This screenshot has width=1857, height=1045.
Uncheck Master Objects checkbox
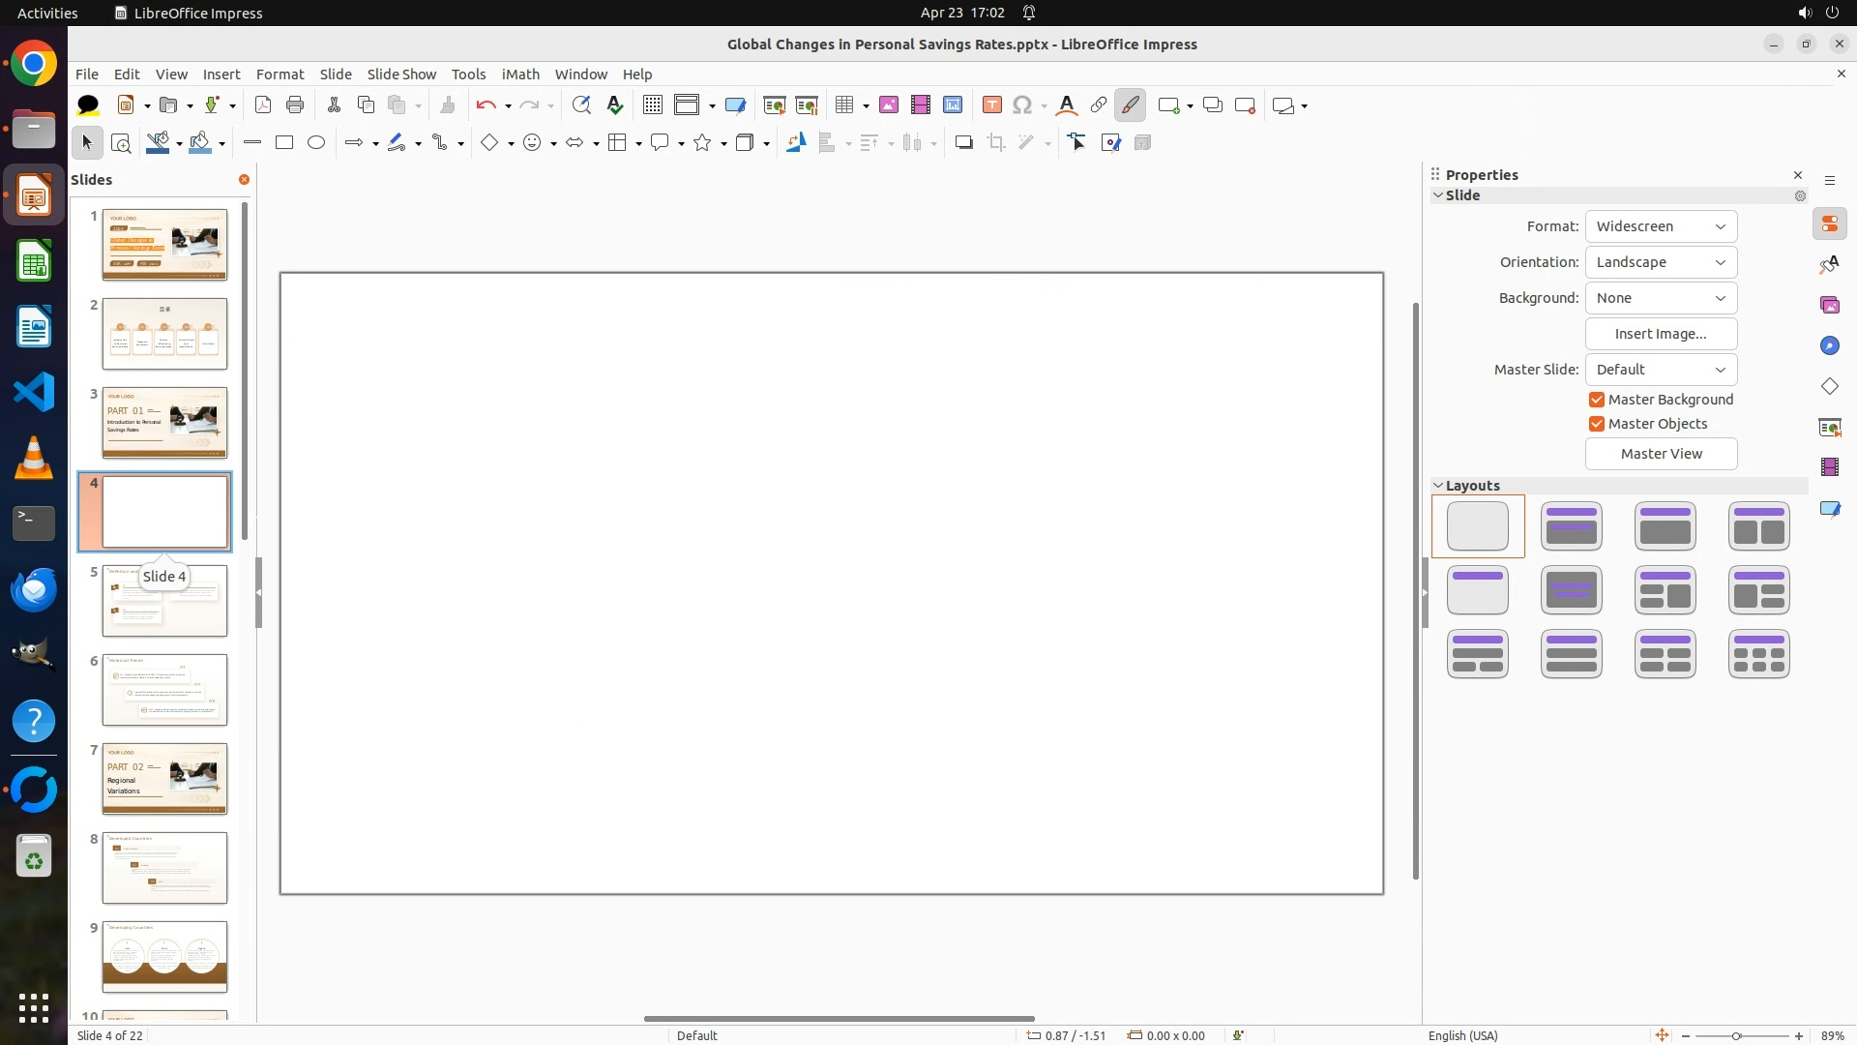1597,424
